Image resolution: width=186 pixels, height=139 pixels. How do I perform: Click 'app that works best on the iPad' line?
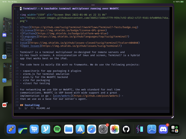[44, 58]
